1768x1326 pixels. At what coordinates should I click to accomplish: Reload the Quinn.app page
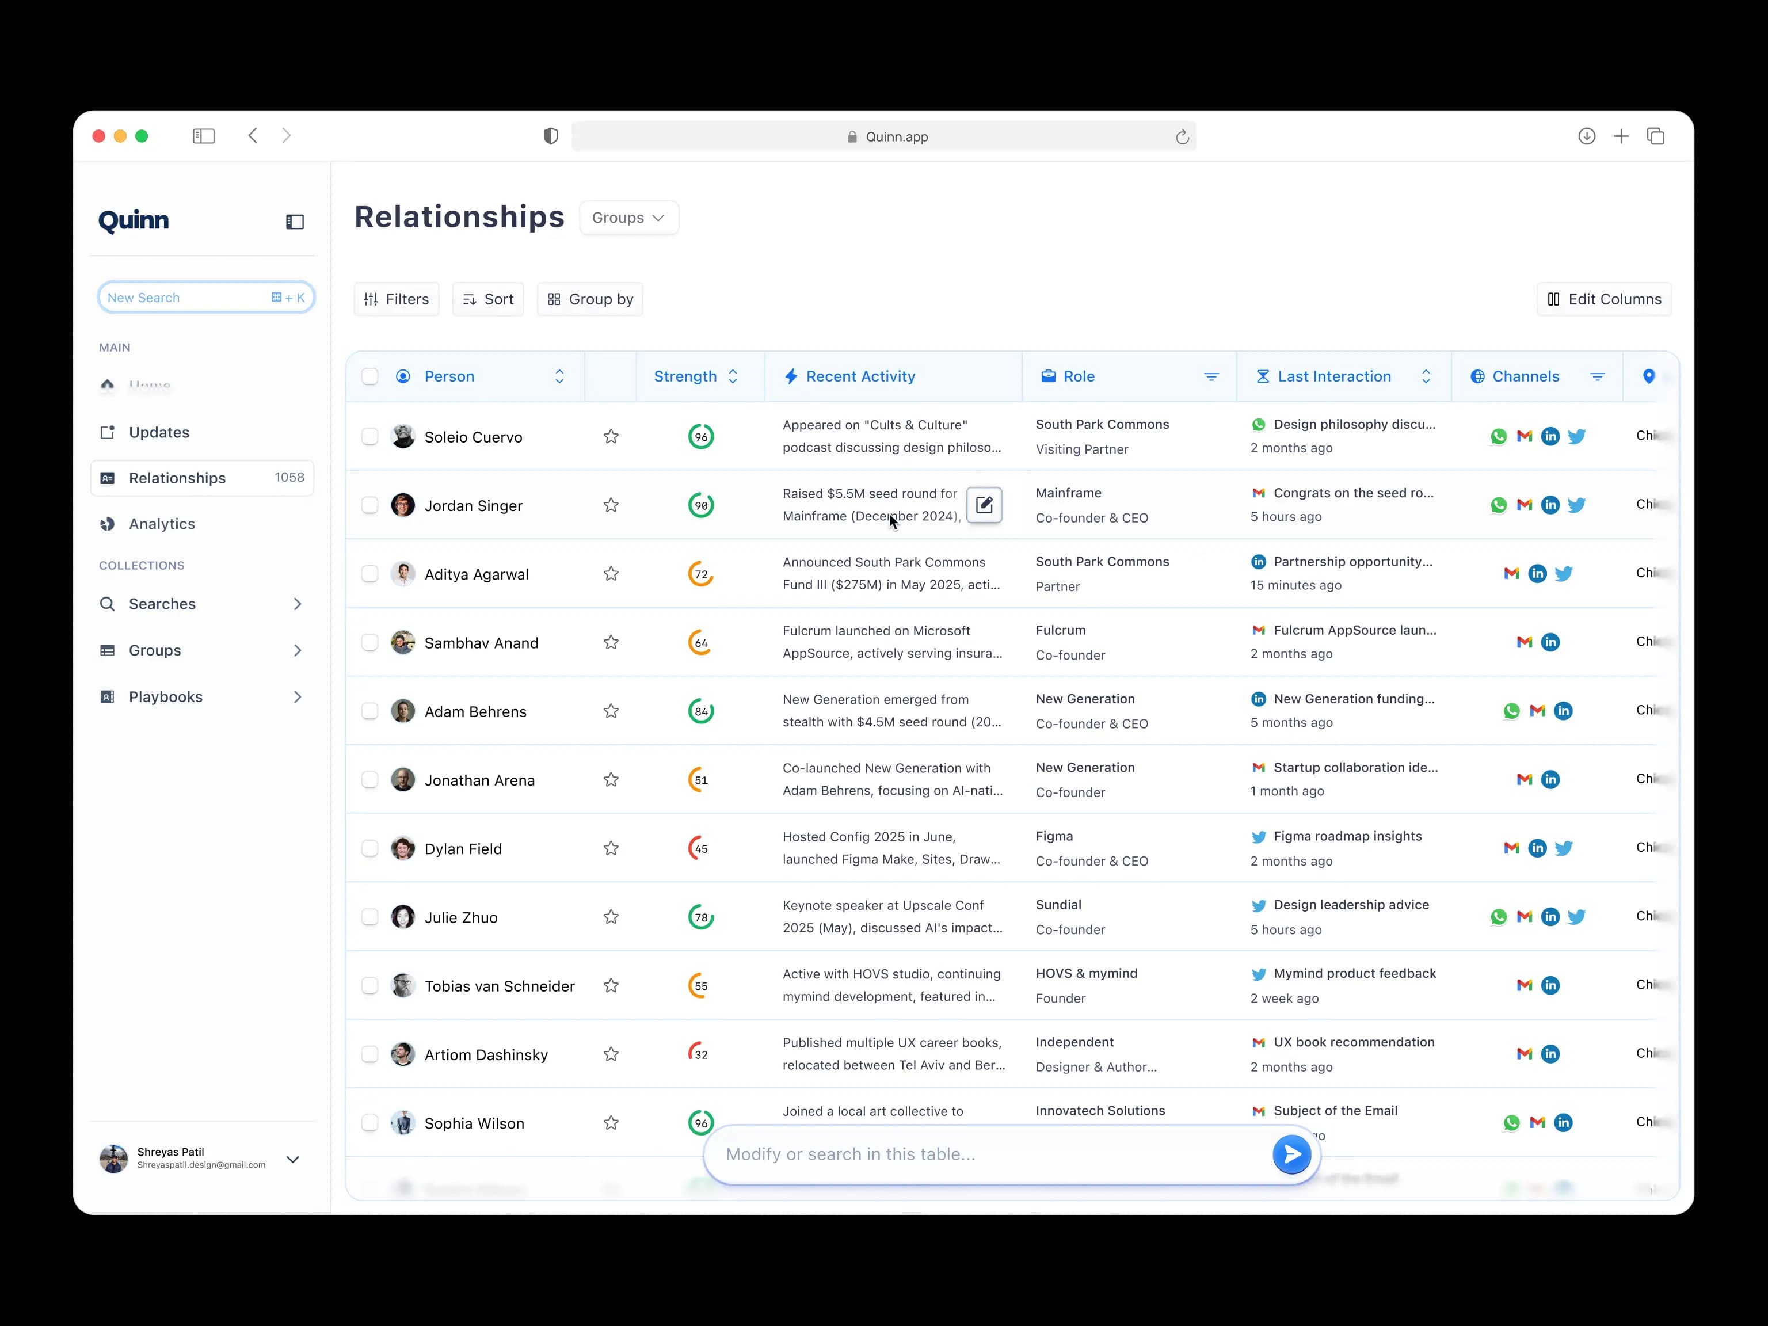(1182, 136)
